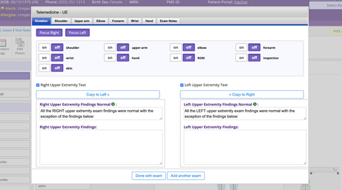Click into Right Upper Extremity Findings field
Screen dimensions: 342x190
(x=101, y=147)
